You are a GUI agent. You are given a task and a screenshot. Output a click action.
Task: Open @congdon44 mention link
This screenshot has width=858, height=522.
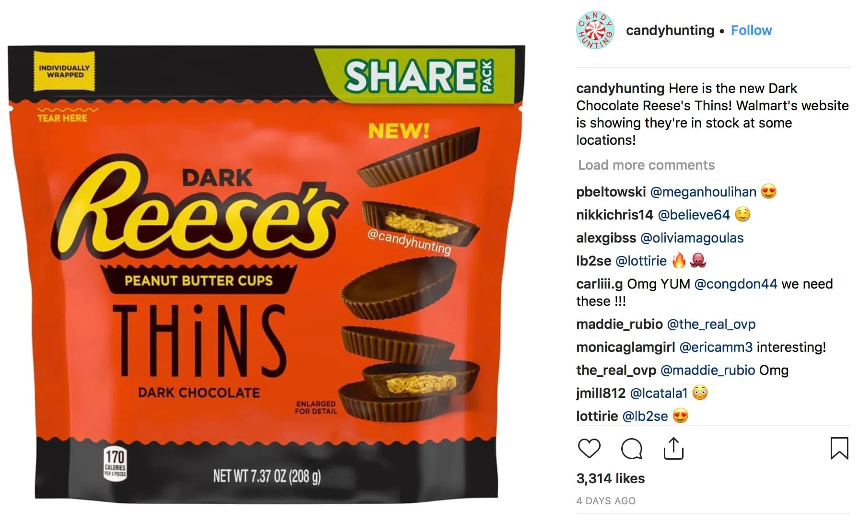(736, 284)
